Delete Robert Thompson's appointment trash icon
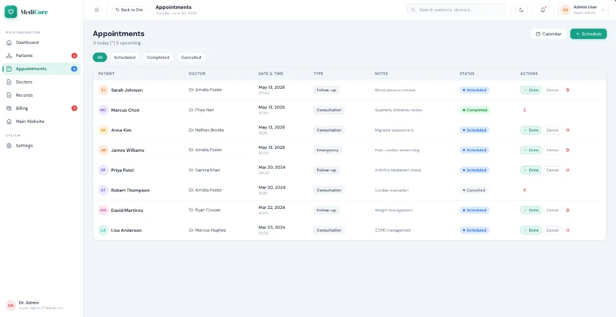Image resolution: width=616 pixels, height=317 pixels. 525,190
